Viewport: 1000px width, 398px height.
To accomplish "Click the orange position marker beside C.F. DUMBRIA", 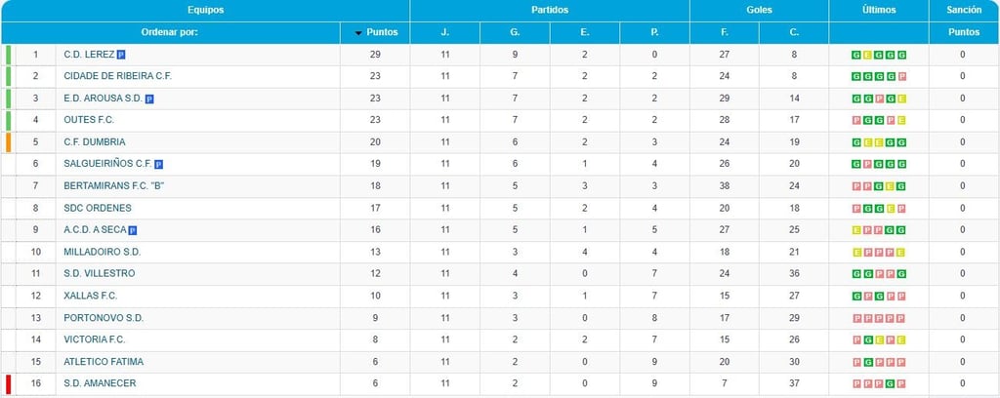I will pyautogui.click(x=8, y=142).
